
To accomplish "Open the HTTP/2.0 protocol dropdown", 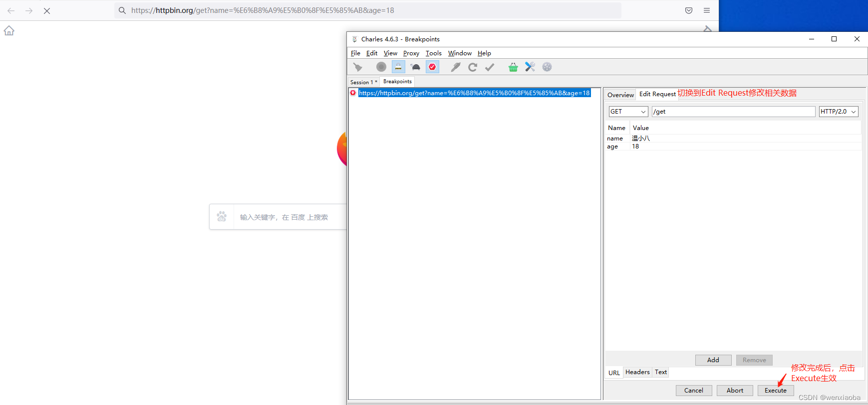I will pos(839,112).
